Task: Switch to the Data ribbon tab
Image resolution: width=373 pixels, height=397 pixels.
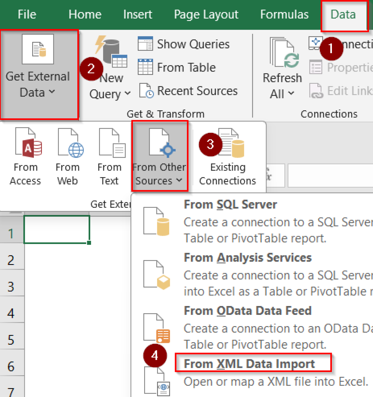Action: pos(343,14)
